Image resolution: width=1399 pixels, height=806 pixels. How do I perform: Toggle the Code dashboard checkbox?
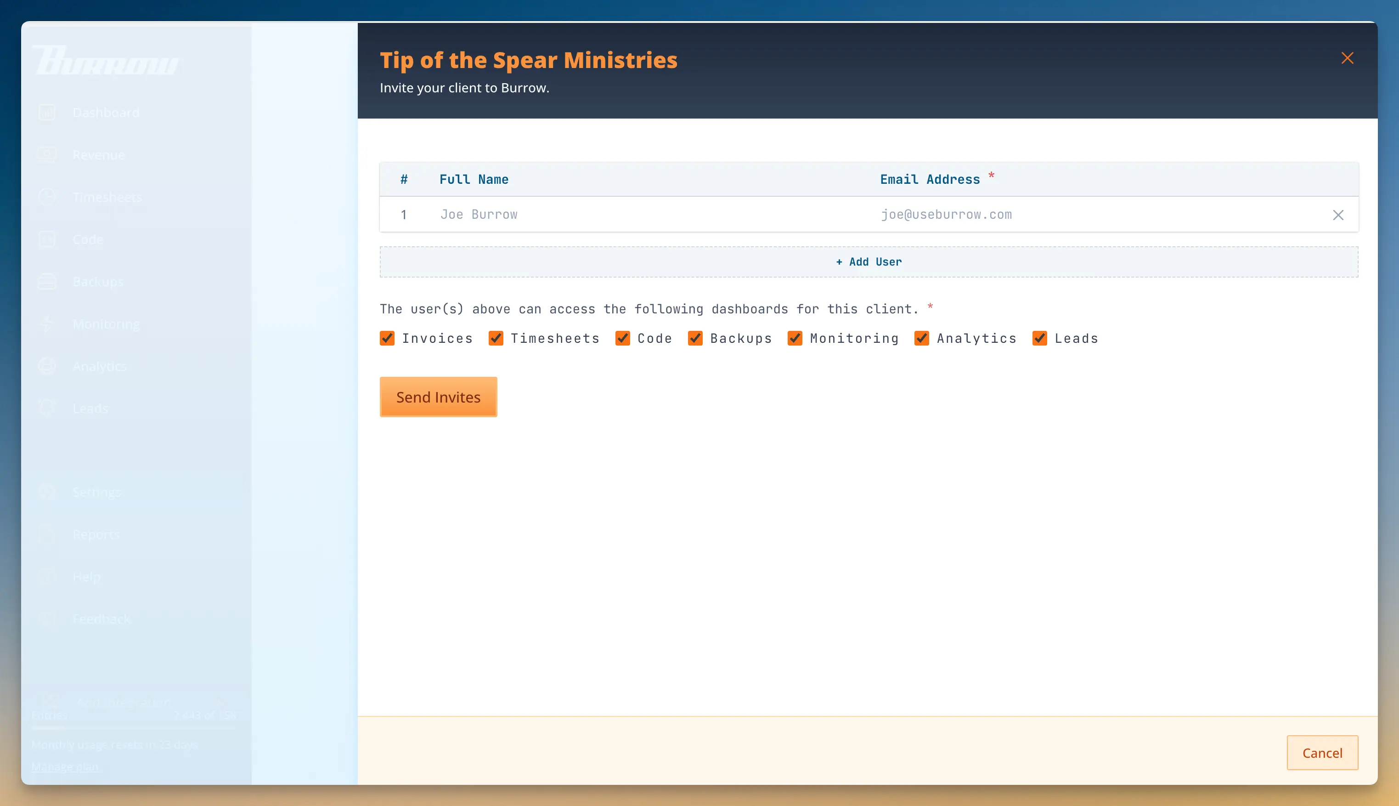622,338
